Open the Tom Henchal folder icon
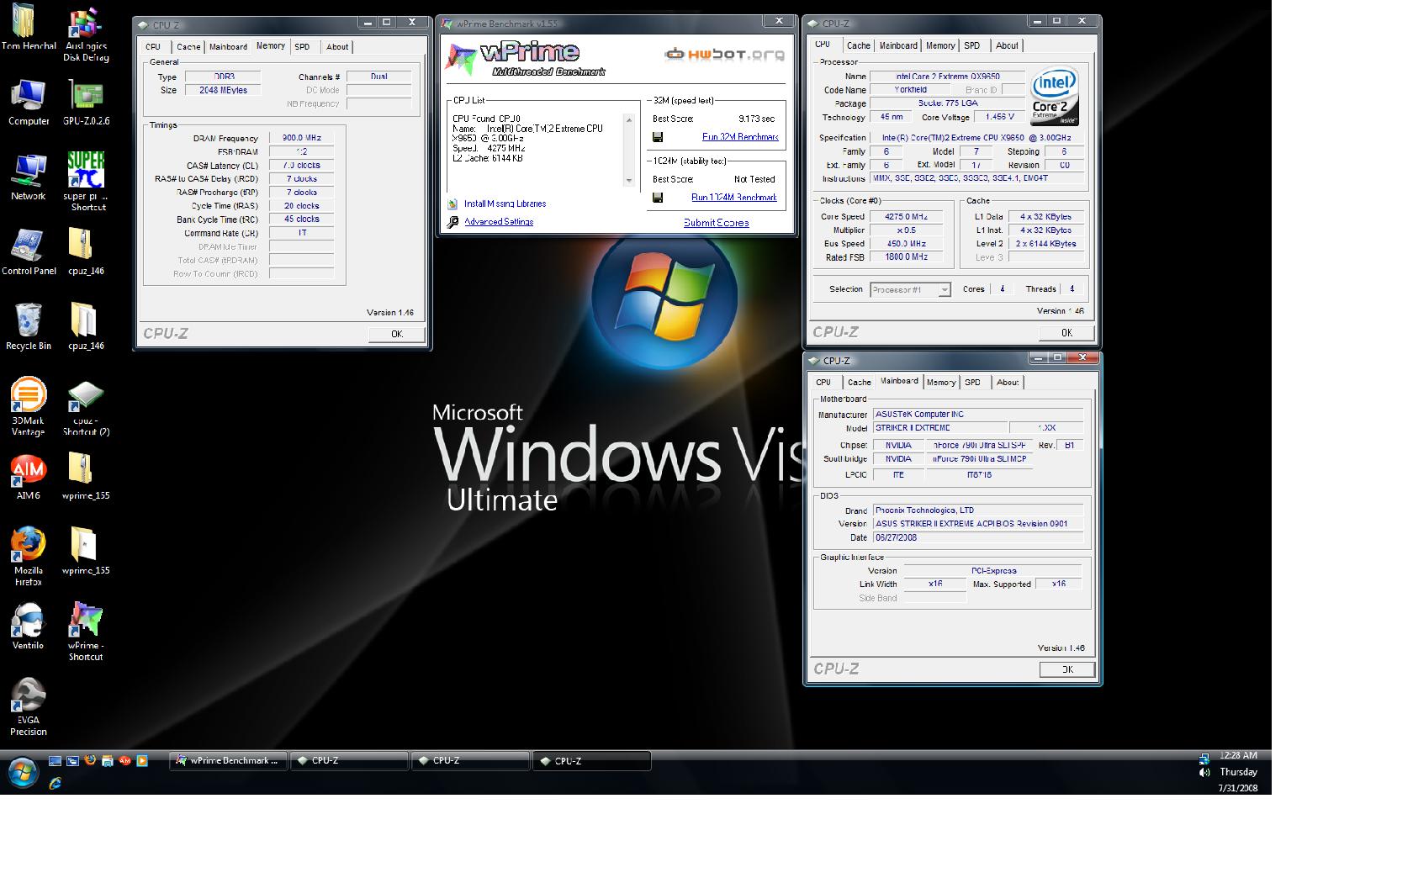This screenshot has height=883, width=1413. [x=29, y=27]
